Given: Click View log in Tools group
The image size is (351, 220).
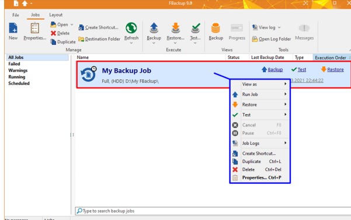Looking at the screenshot, I should 264,27.
